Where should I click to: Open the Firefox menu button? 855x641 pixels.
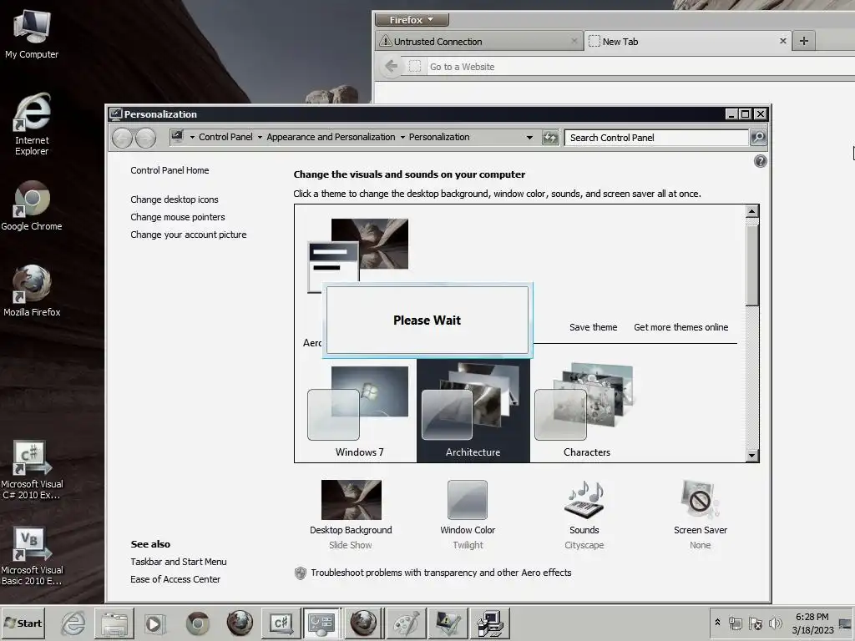click(412, 20)
